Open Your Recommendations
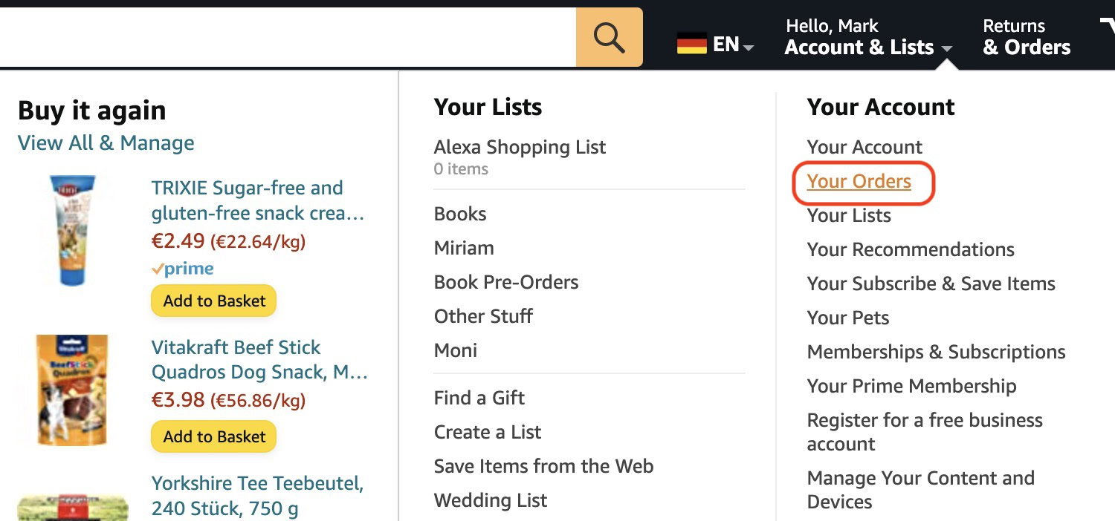The height and width of the screenshot is (521, 1115). (910, 249)
